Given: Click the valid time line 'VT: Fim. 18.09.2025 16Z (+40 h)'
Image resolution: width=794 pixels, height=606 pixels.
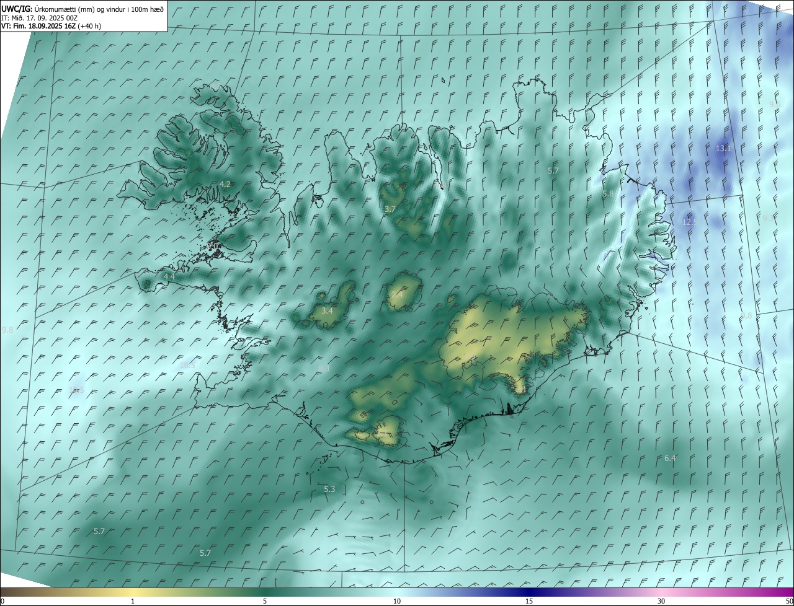Looking at the screenshot, I should coord(51,26).
